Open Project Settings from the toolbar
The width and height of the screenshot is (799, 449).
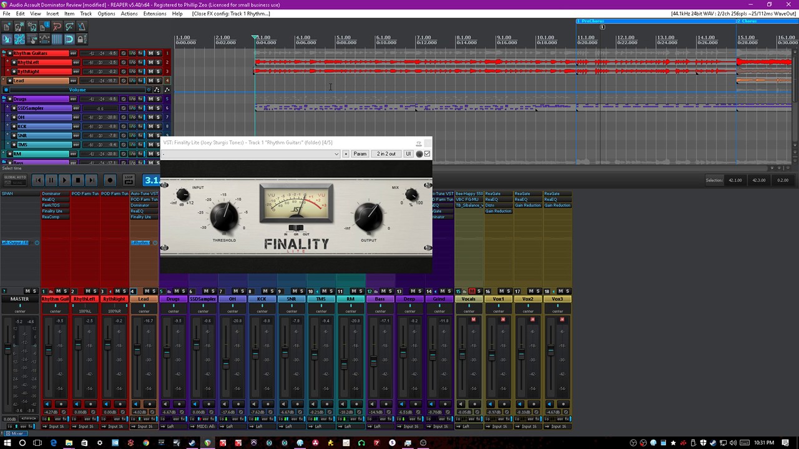coord(44,27)
